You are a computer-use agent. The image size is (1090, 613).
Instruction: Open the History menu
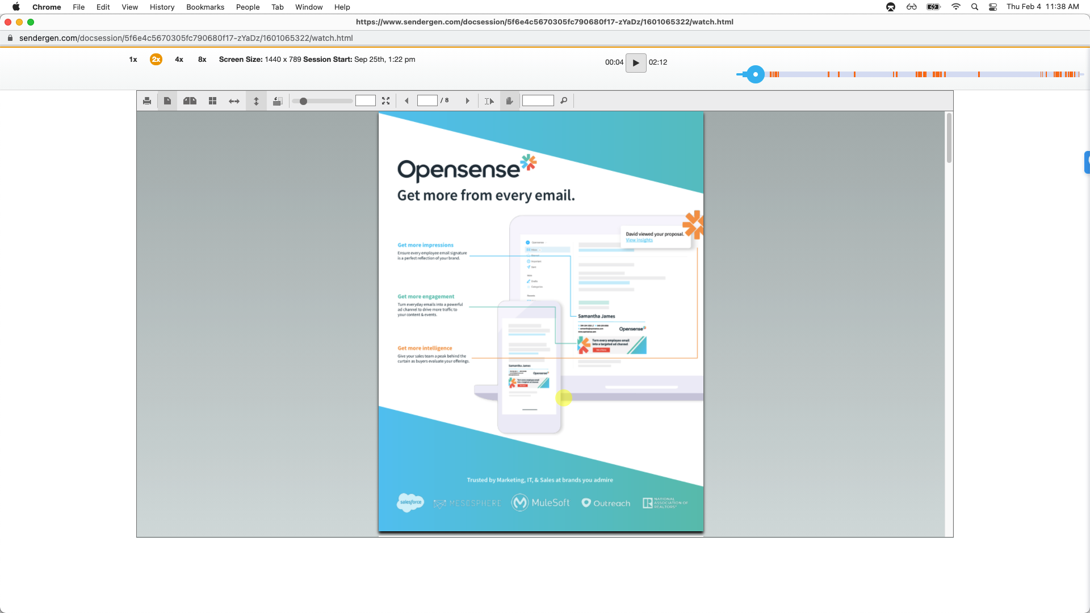[x=162, y=7]
